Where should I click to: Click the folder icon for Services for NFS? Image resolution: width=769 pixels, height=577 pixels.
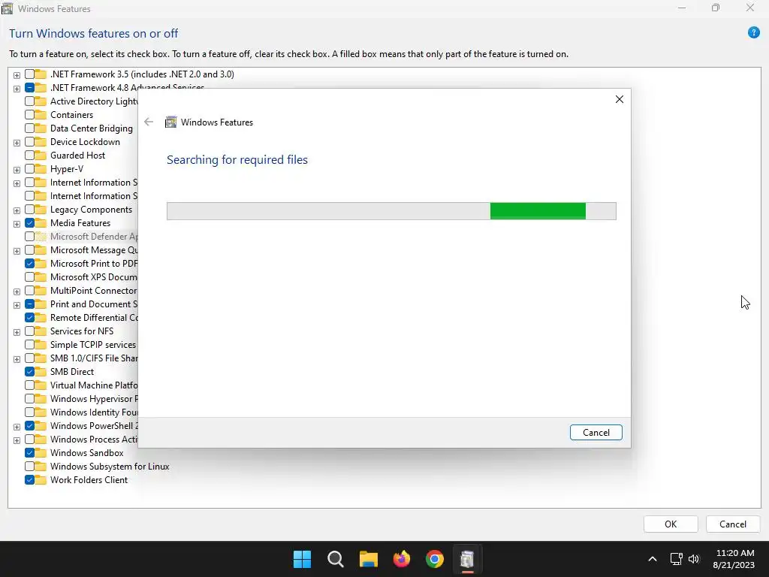click(x=41, y=331)
